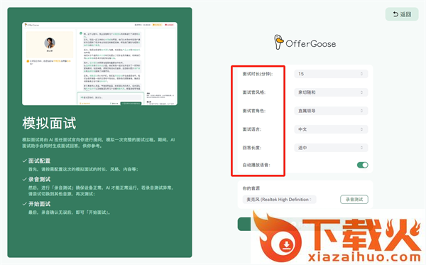Viewport: 426px width, 265px height.
Task: Toggle the 自动播放语音 switch
Action: coord(362,165)
